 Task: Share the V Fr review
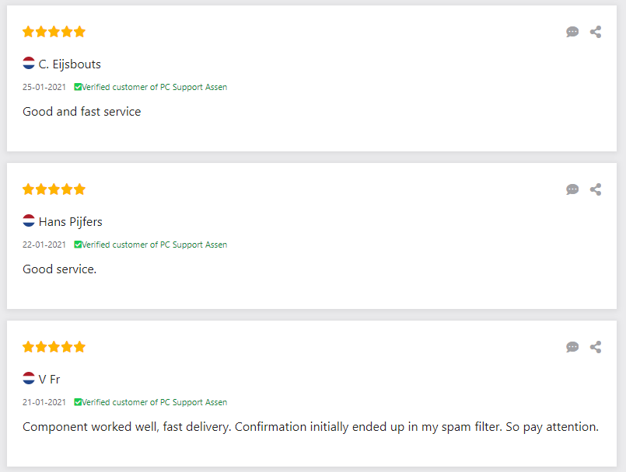596,347
